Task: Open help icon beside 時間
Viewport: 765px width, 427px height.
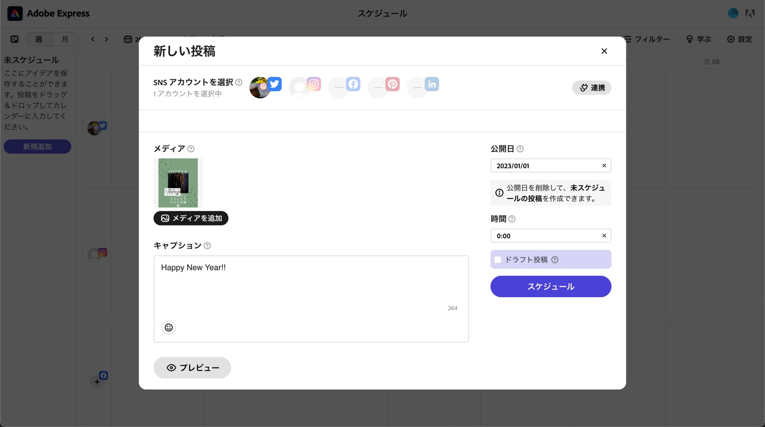Action: point(512,219)
